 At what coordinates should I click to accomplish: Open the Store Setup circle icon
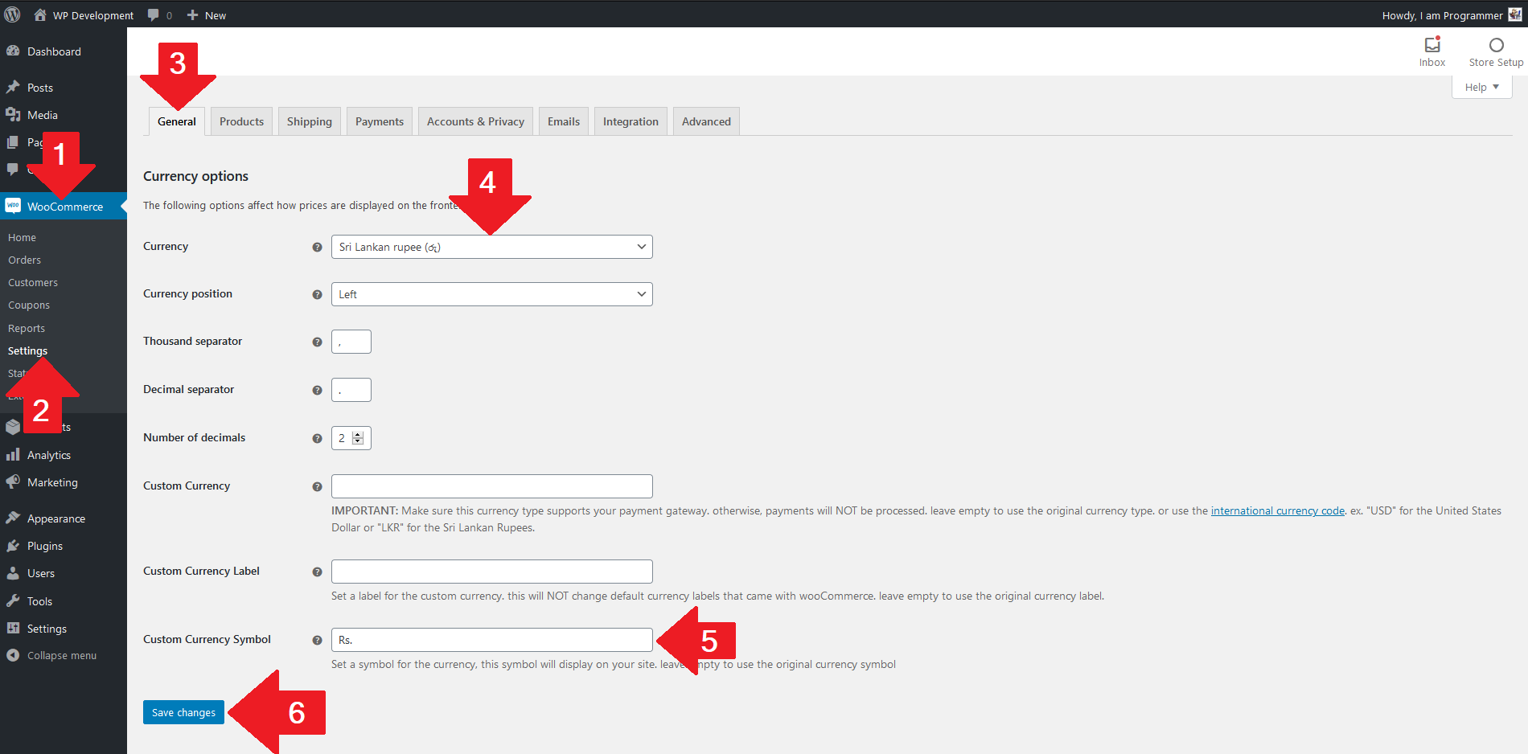click(x=1497, y=45)
